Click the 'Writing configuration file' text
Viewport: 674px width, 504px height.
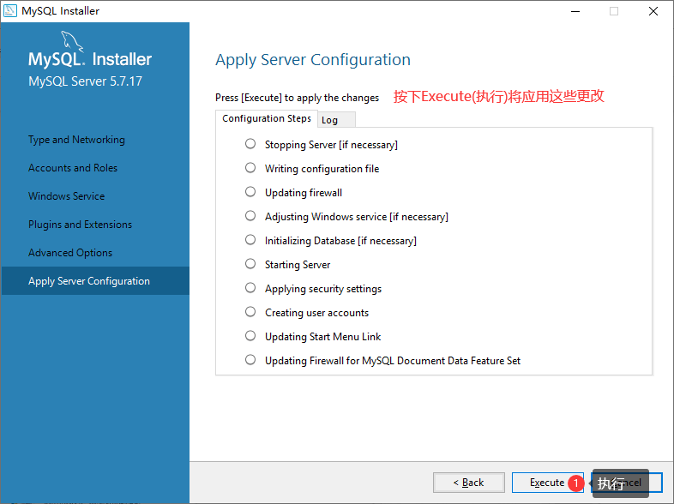coord(322,169)
